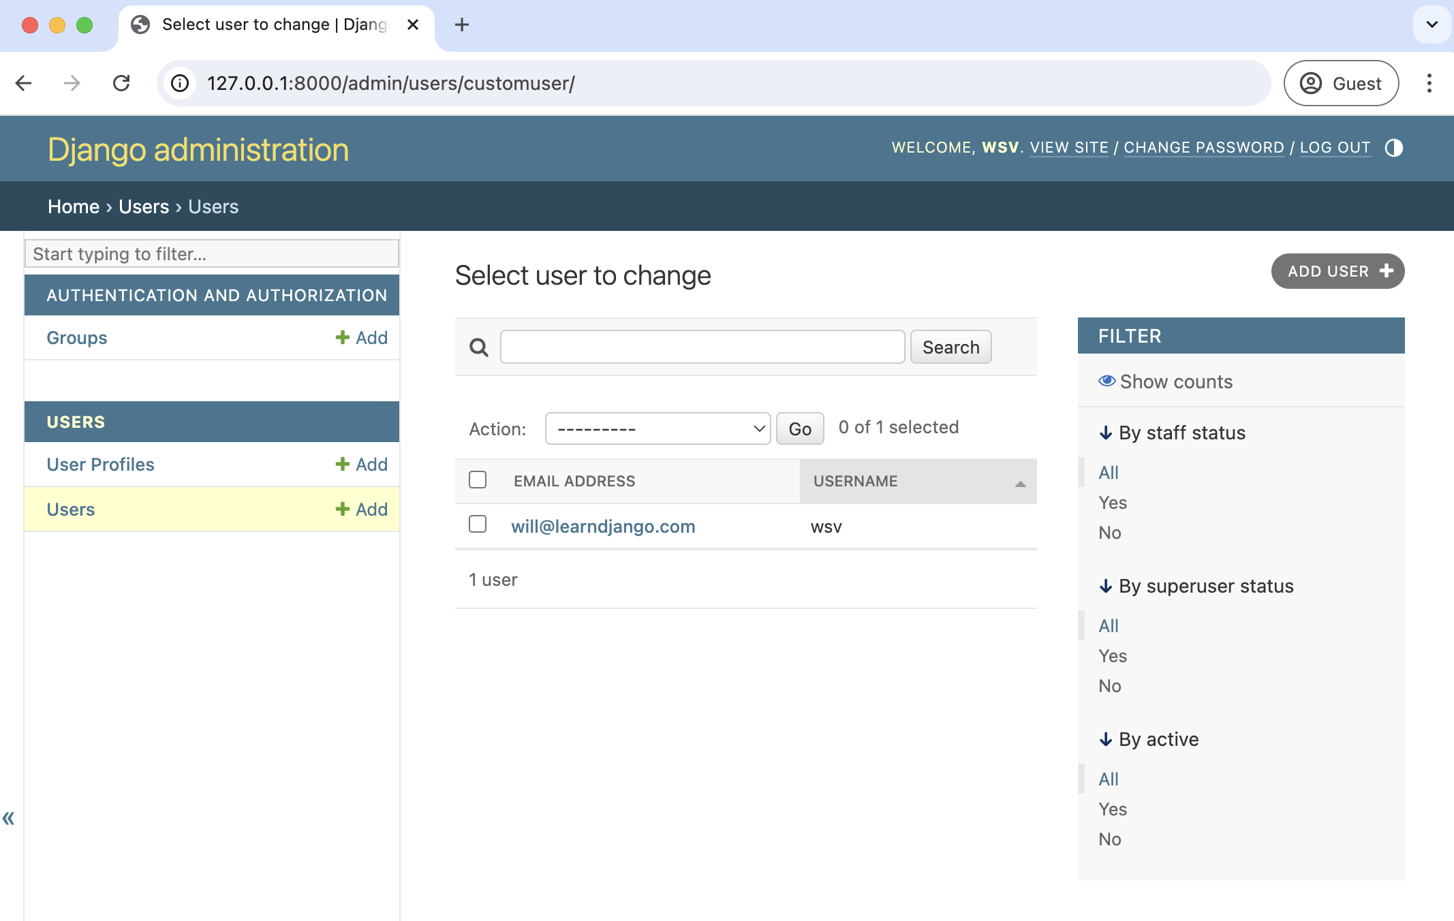1454x921 pixels.
Task: Open the Users menu item in sidebar
Action: [x=70, y=509]
